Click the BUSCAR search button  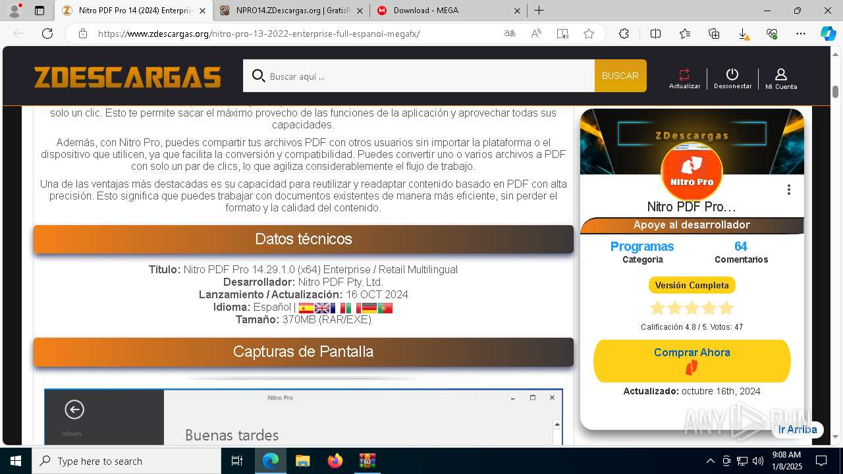620,76
